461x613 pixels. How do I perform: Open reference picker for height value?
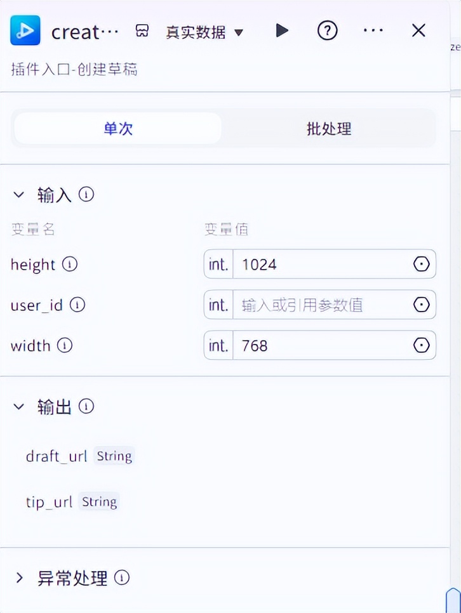(421, 264)
